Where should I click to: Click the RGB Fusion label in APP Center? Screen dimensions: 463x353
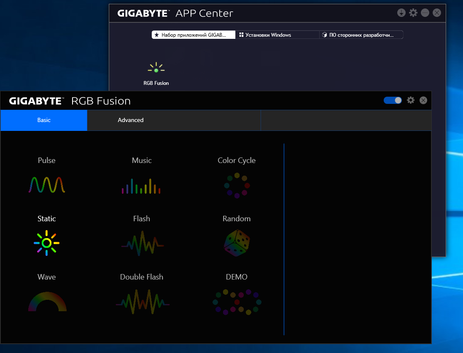(x=156, y=83)
